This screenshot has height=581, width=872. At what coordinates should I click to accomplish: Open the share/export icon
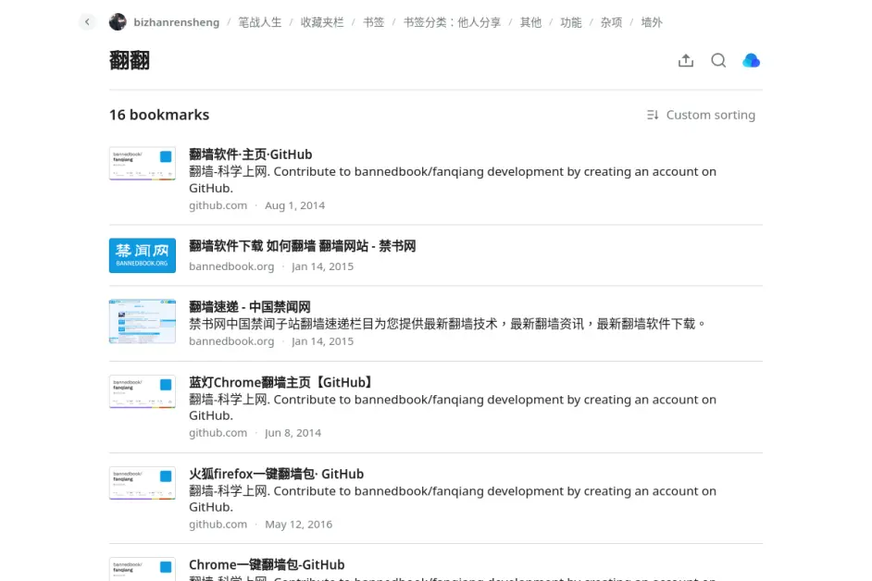click(686, 61)
